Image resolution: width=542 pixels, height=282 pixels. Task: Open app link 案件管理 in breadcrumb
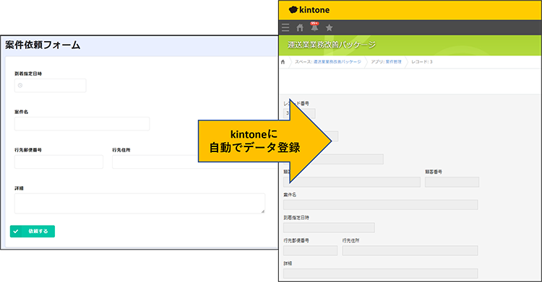tap(393, 62)
